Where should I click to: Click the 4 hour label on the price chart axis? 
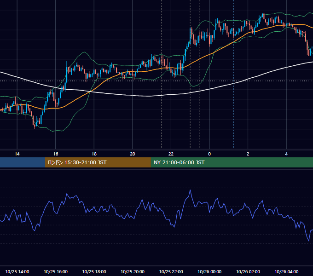tap(286, 154)
